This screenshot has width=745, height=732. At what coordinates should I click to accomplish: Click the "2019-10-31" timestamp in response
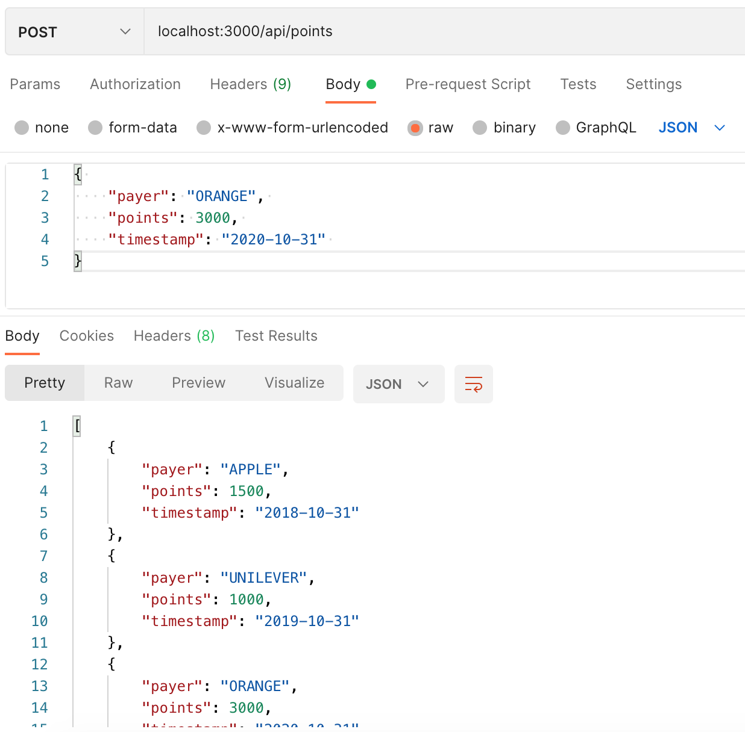[307, 621]
